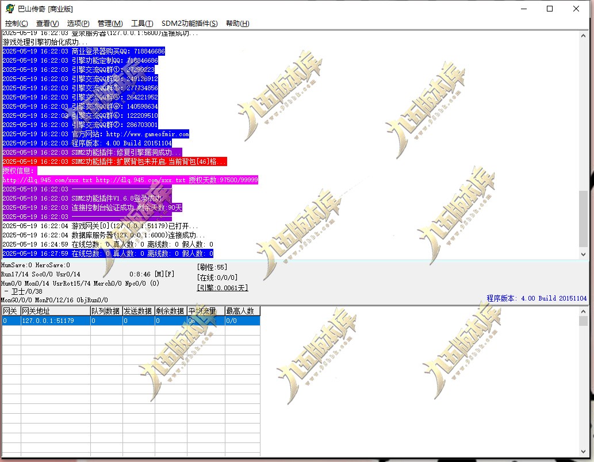The image size is (594, 462).
Task: Click the log line 引擎交流QQ群⑦: 286703001
Action: (81, 125)
